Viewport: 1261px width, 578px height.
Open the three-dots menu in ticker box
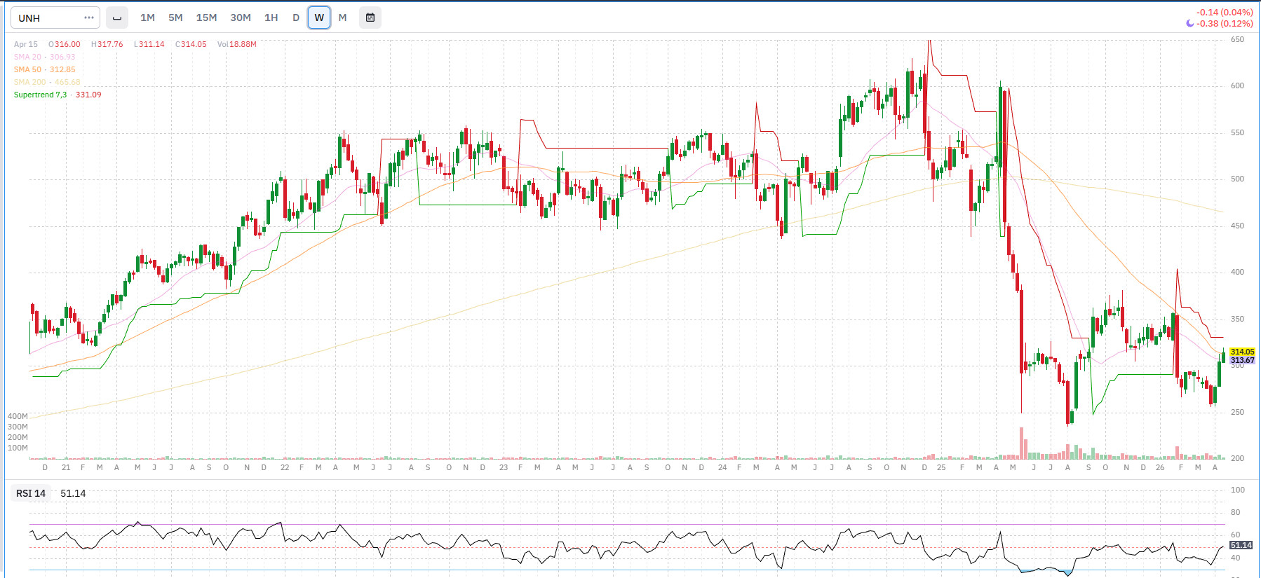click(x=88, y=18)
